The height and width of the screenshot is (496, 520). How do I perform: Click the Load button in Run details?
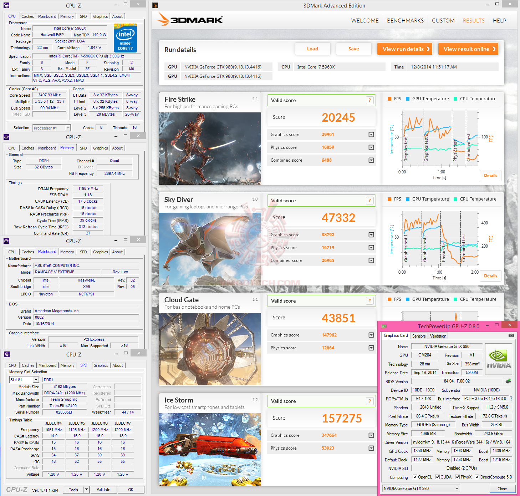312,49
